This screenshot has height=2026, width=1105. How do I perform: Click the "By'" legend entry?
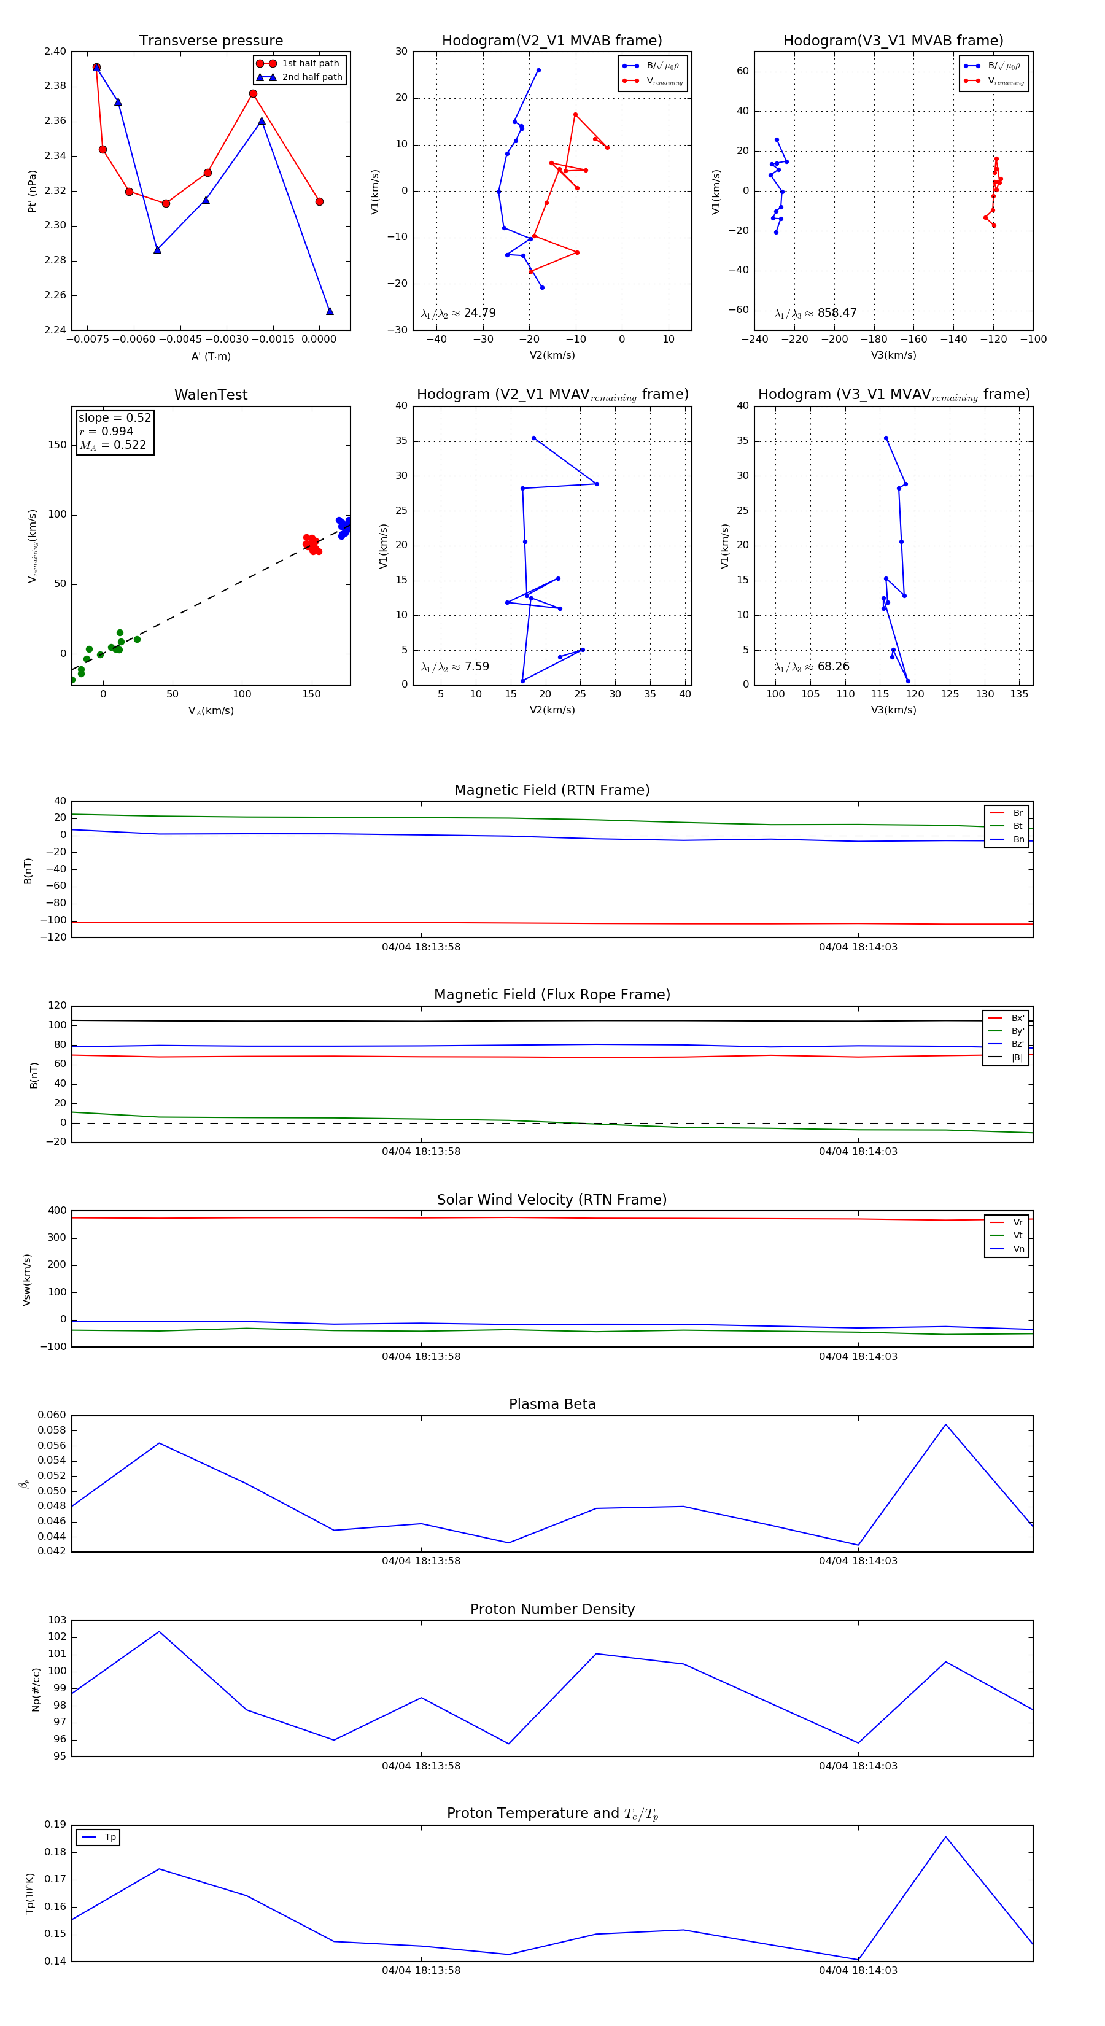(1007, 1031)
